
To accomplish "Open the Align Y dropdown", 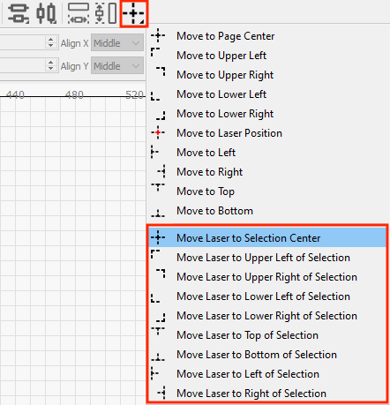I will [117, 65].
